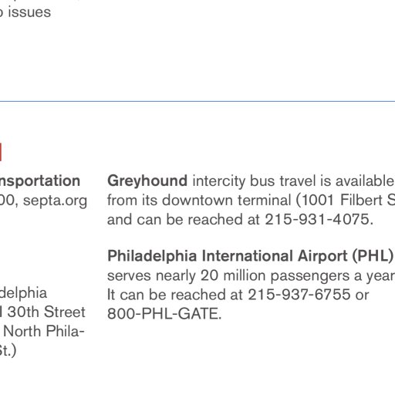Screen dimensions: 395x395
Task: Click the 800-PHL-GATE phone number
Action: (164, 314)
